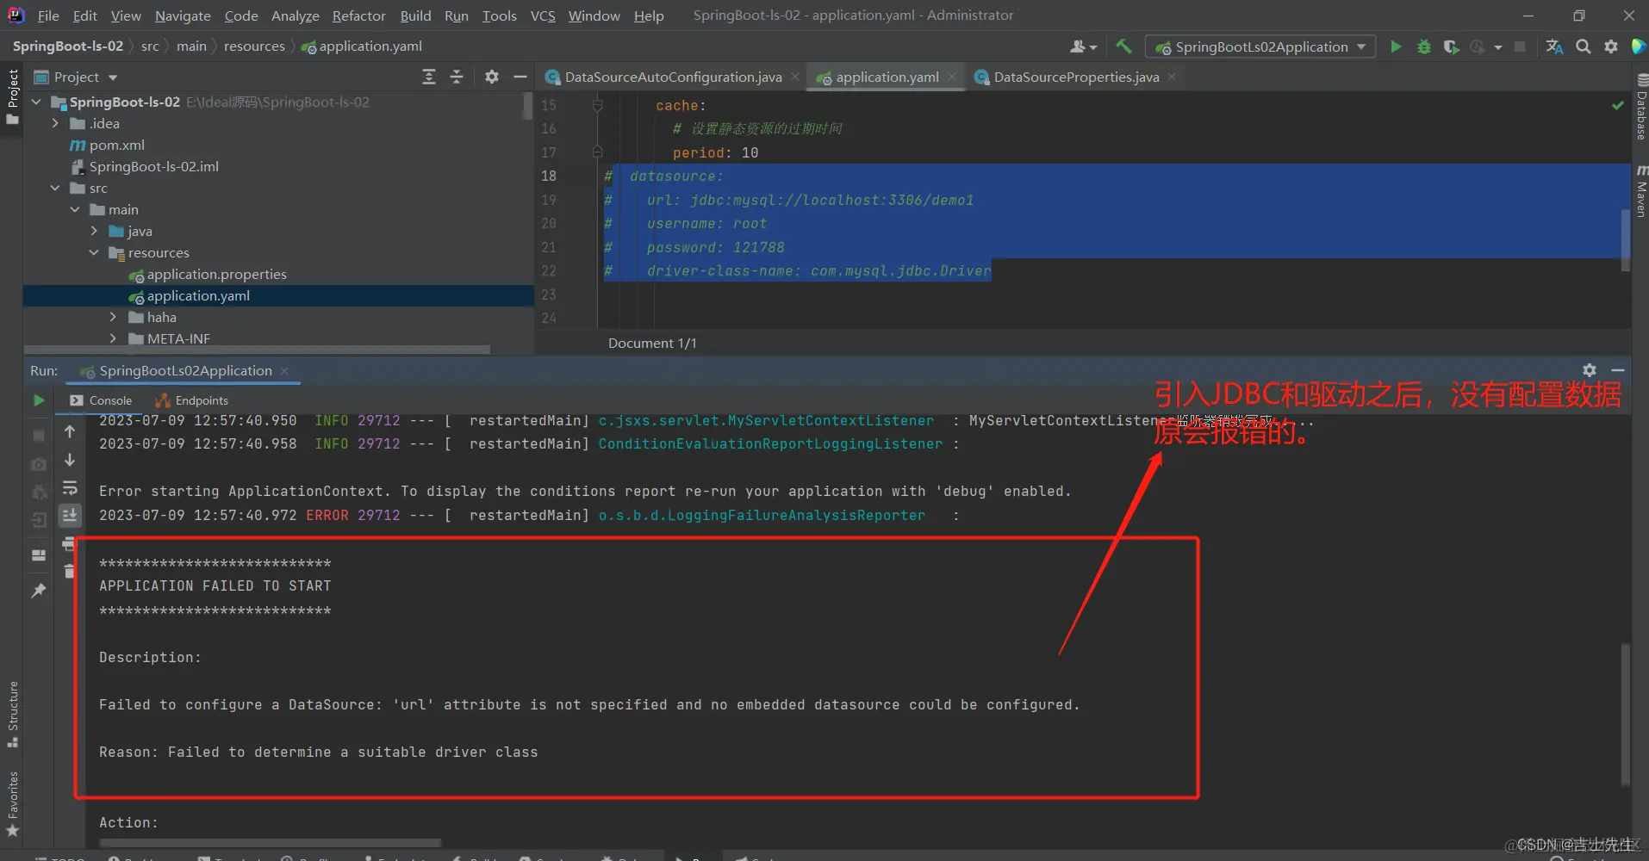Expand all in Project panel toolbar

[429, 77]
